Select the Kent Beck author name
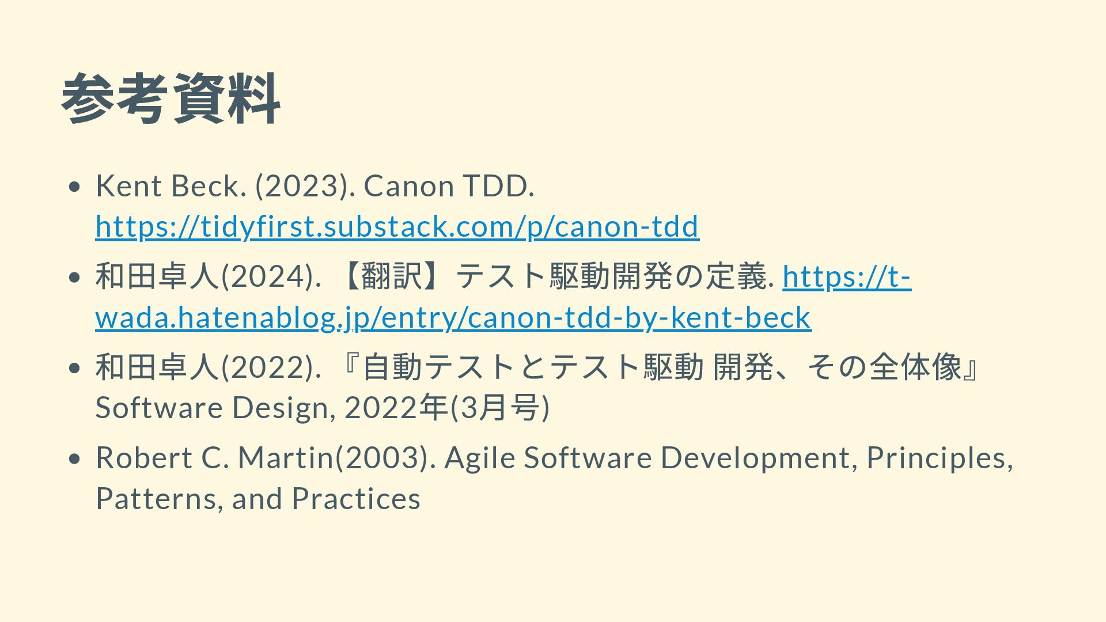 coord(171,186)
